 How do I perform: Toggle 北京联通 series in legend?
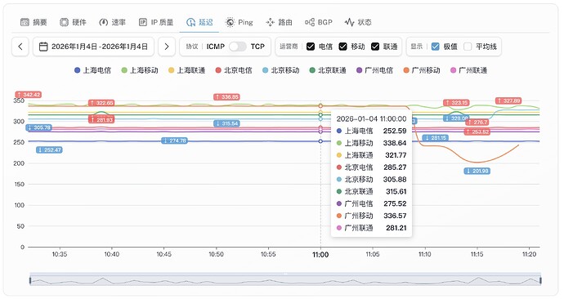click(x=328, y=70)
